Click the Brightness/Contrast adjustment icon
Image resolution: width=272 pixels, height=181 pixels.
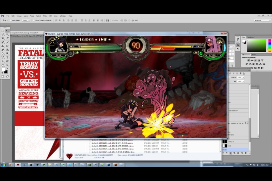248,61
